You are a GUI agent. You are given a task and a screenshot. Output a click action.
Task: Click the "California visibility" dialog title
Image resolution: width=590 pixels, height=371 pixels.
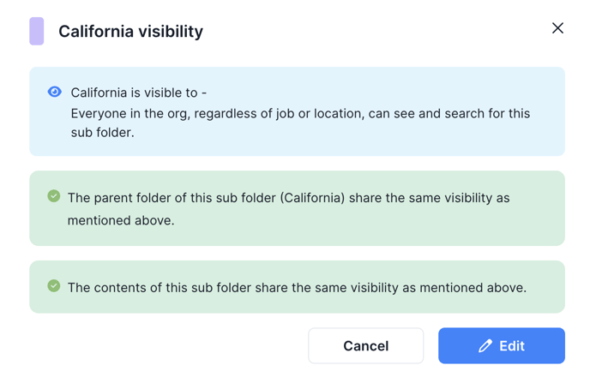pyautogui.click(x=130, y=32)
